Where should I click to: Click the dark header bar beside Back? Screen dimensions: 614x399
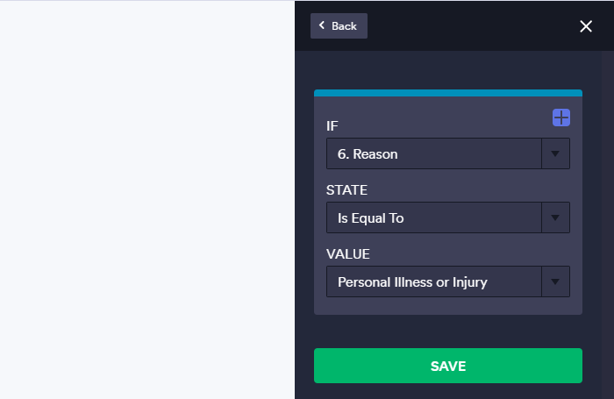coord(465,26)
